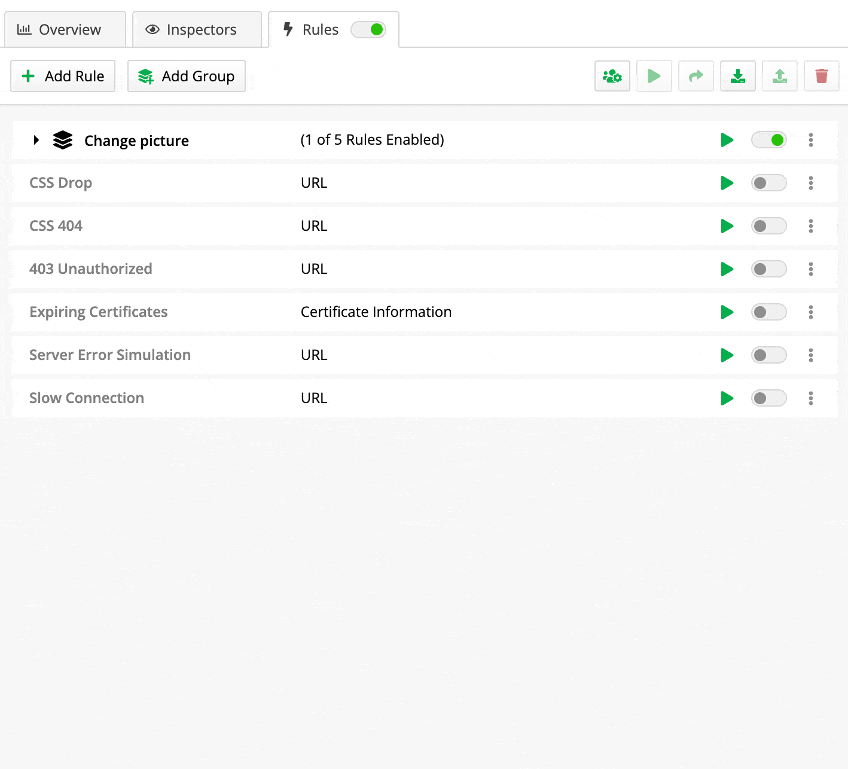The width and height of the screenshot is (848, 769).
Task: Disable the Change picture group toggle
Action: (x=769, y=140)
